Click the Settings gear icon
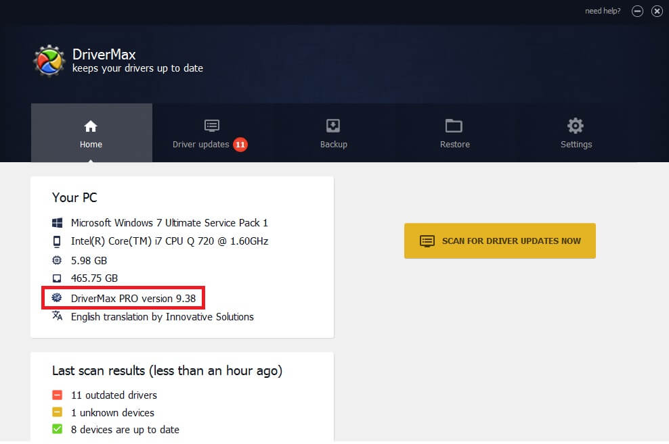The width and height of the screenshot is (669, 444). [x=575, y=126]
